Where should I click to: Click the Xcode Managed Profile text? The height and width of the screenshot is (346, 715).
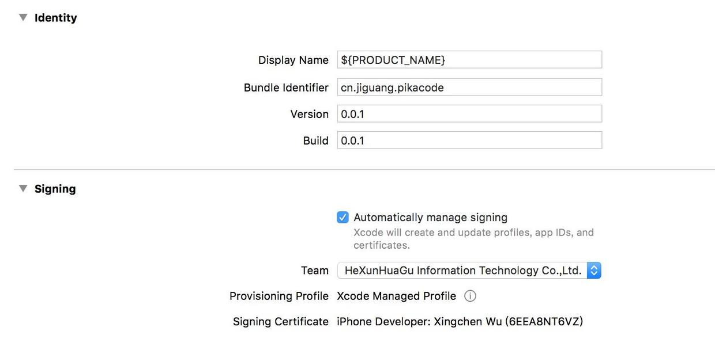pyautogui.click(x=396, y=296)
